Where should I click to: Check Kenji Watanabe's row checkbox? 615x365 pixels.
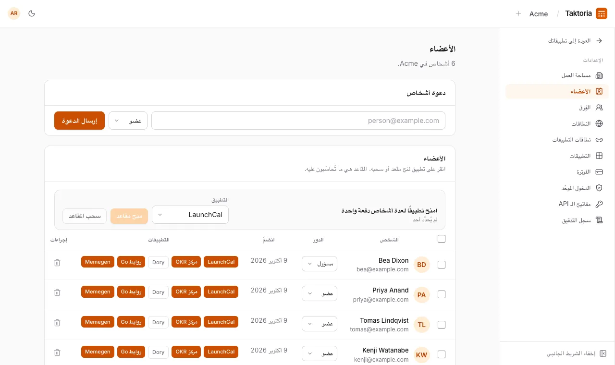[x=442, y=354]
